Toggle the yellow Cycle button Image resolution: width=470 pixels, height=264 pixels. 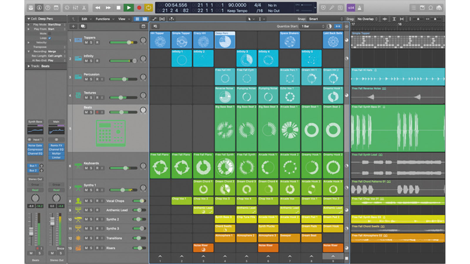148,8
